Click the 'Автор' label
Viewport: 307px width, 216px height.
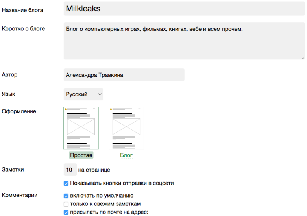tap(9, 74)
